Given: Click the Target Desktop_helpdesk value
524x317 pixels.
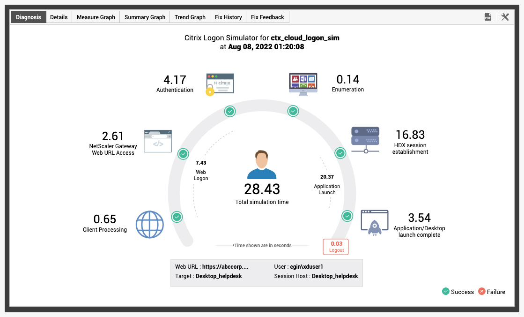Looking at the screenshot, I should 219,276.
